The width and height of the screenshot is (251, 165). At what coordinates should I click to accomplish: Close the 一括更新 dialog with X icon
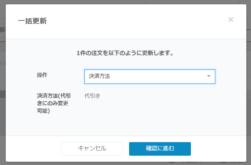[x=231, y=20]
